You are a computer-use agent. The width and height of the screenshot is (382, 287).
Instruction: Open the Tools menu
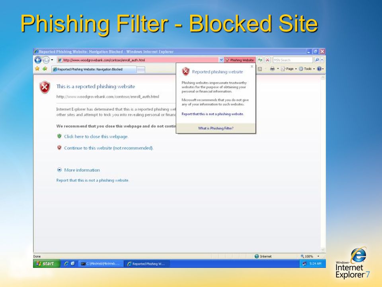(307, 69)
